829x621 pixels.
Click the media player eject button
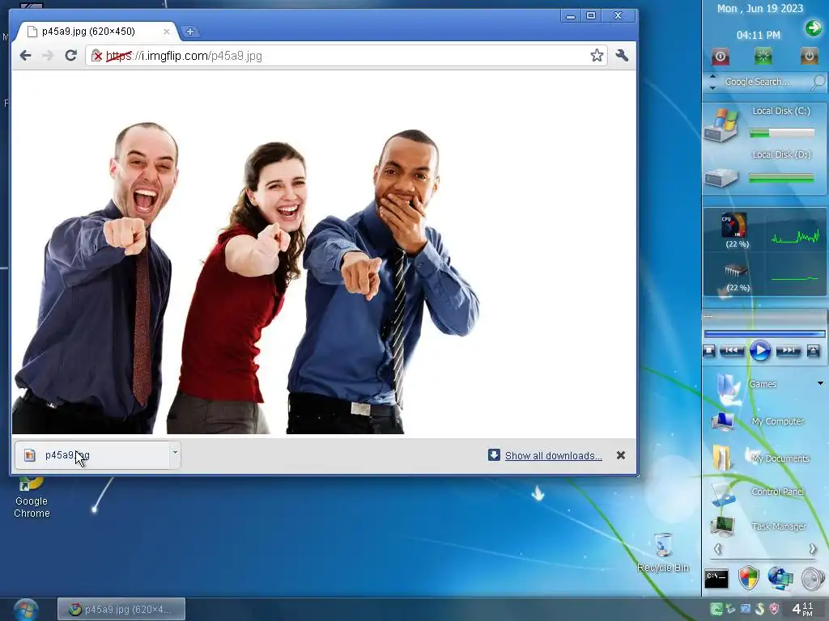[x=813, y=351]
